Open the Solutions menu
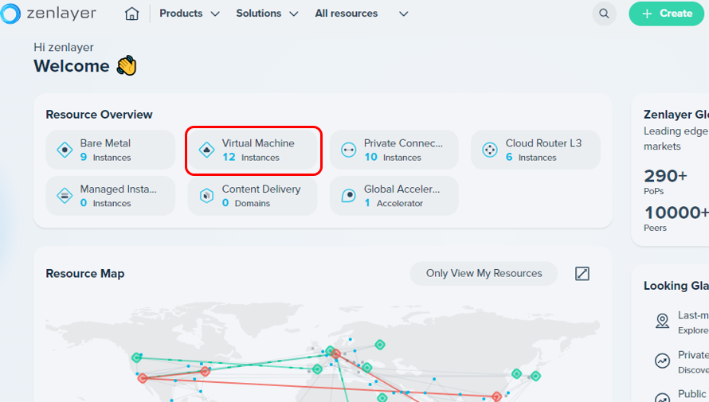709x402 pixels. [x=259, y=14]
